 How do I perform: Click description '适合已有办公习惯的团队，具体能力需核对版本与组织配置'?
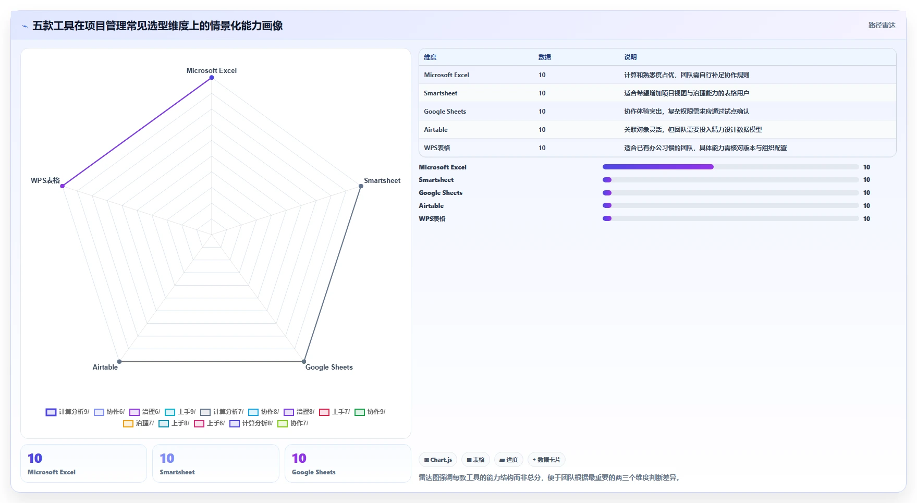[x=705, y=148]
